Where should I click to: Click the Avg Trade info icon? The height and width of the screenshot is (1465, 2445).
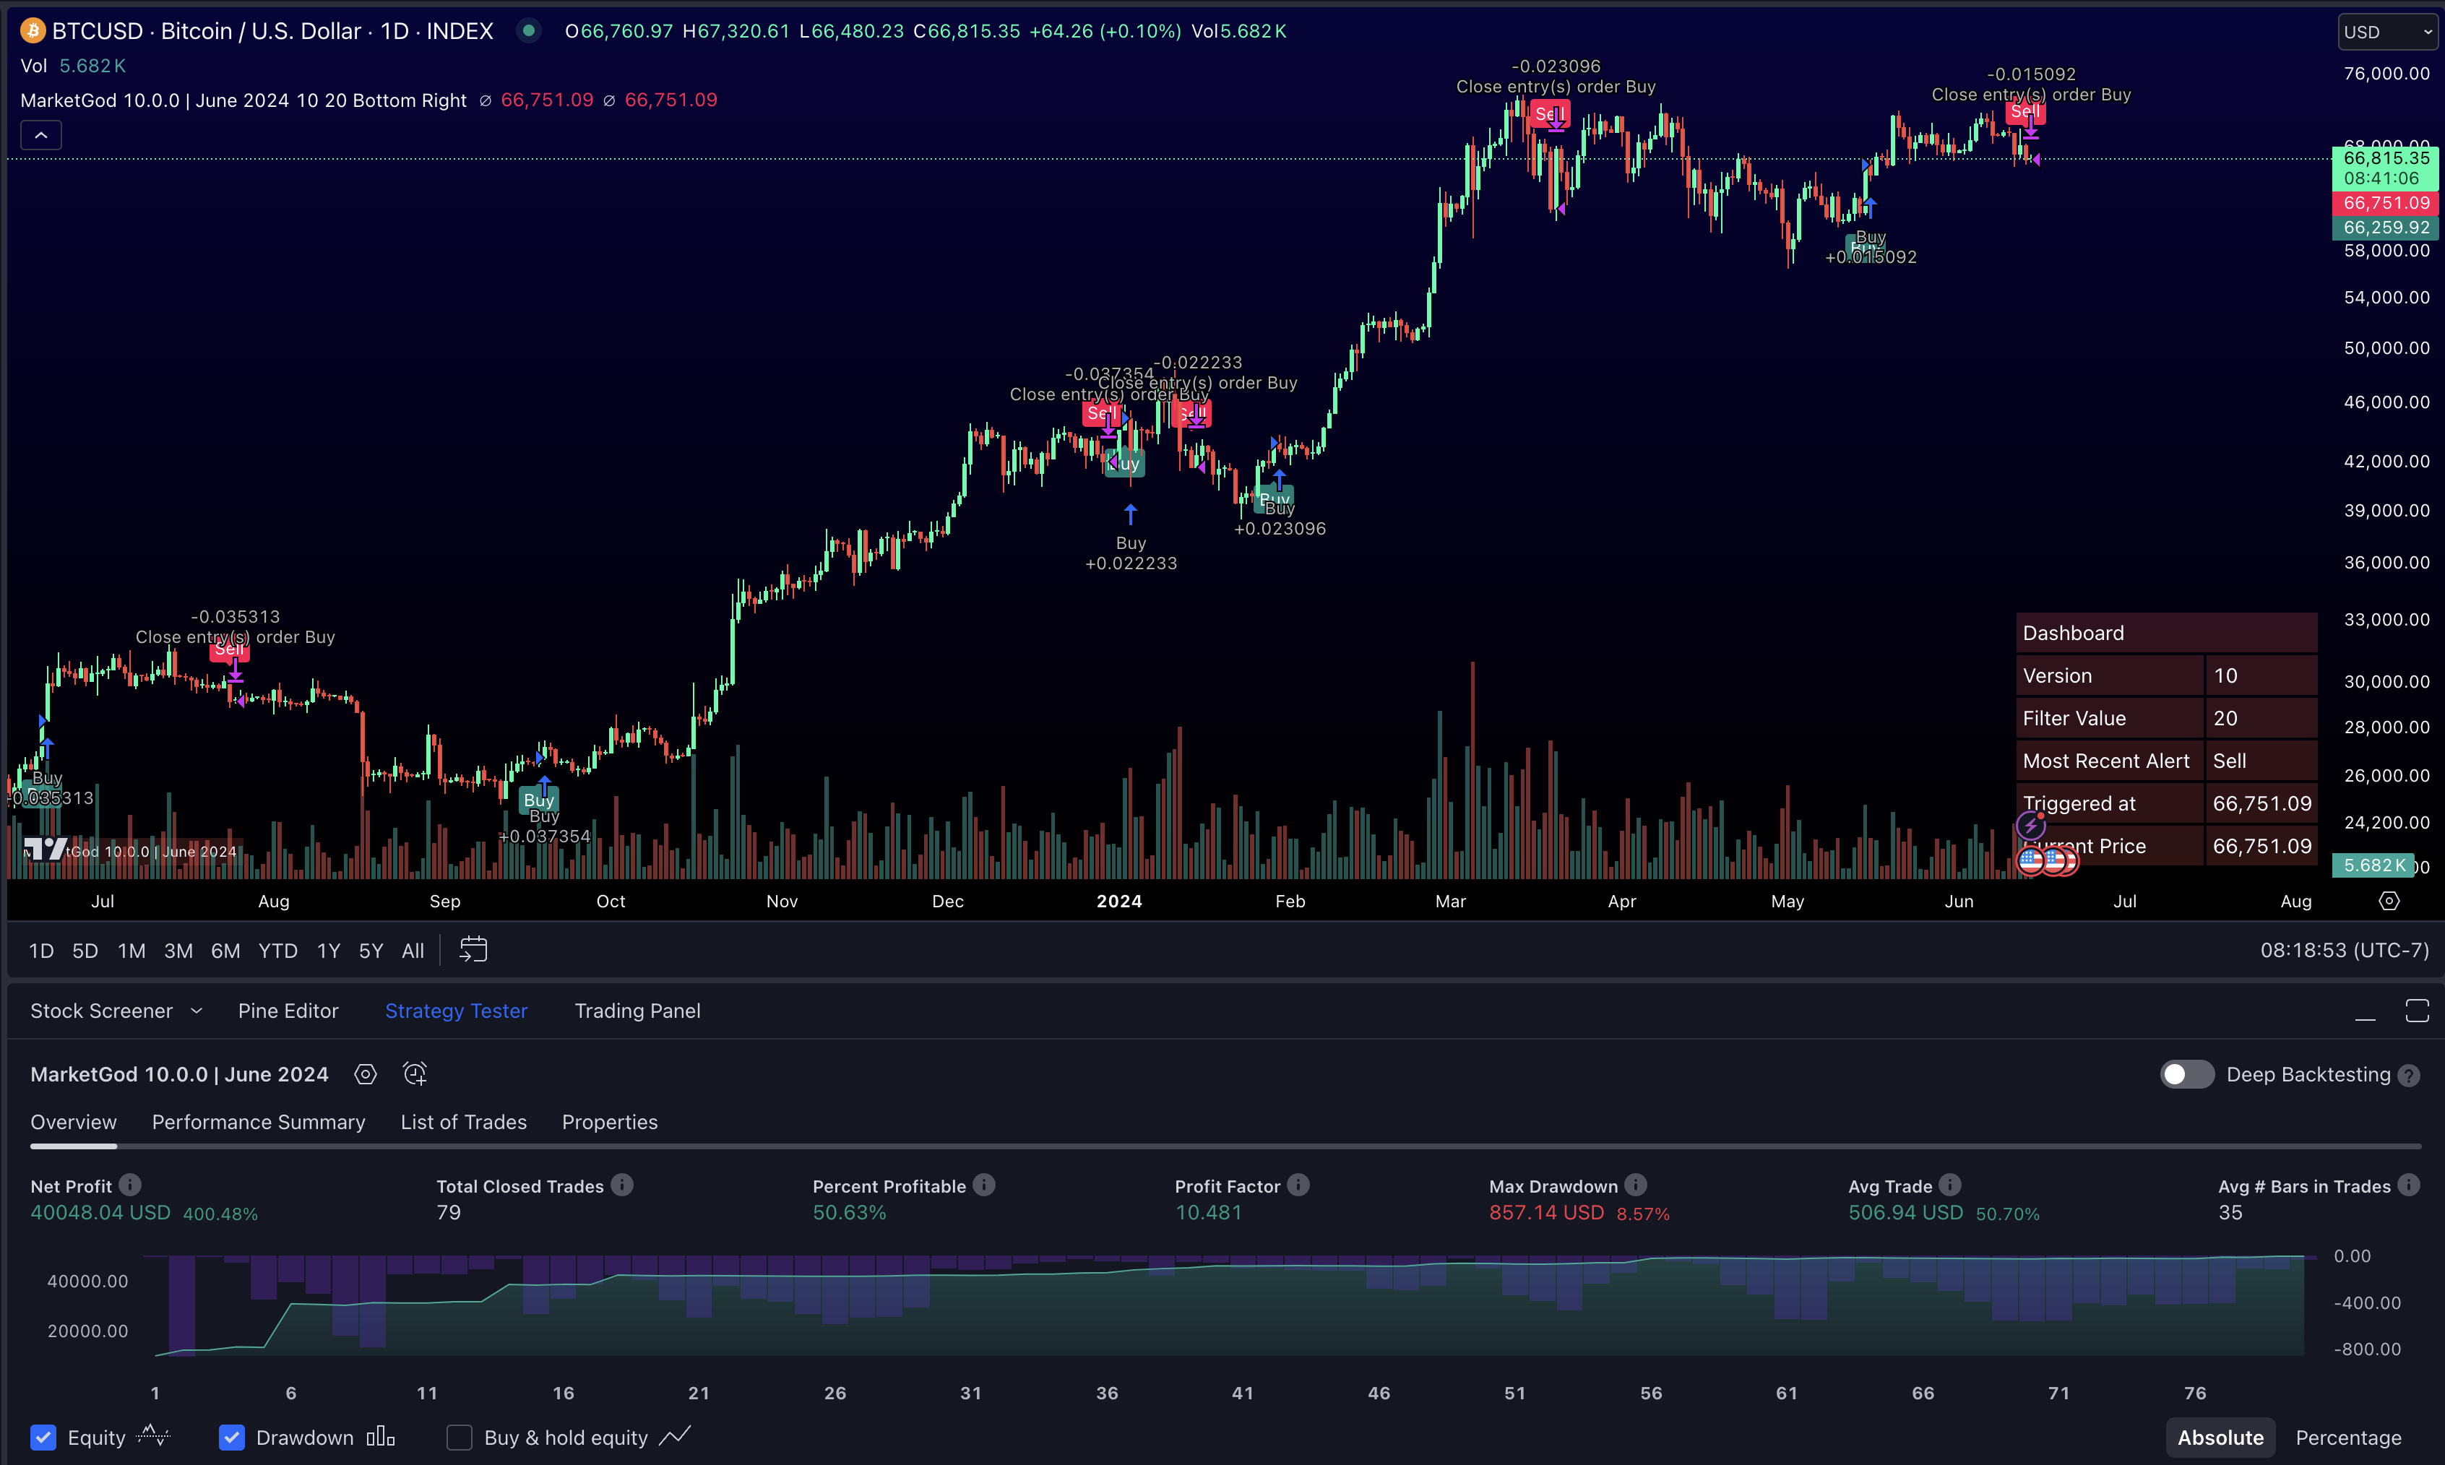pos(1949,1185)
